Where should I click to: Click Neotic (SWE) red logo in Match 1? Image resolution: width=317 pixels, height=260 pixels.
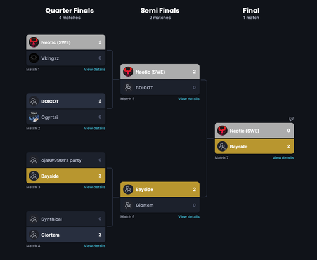click(34, 42)
